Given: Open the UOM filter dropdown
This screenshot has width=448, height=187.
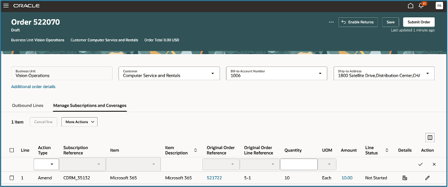Looking at the screenshot, I should [x=327, y=164].
